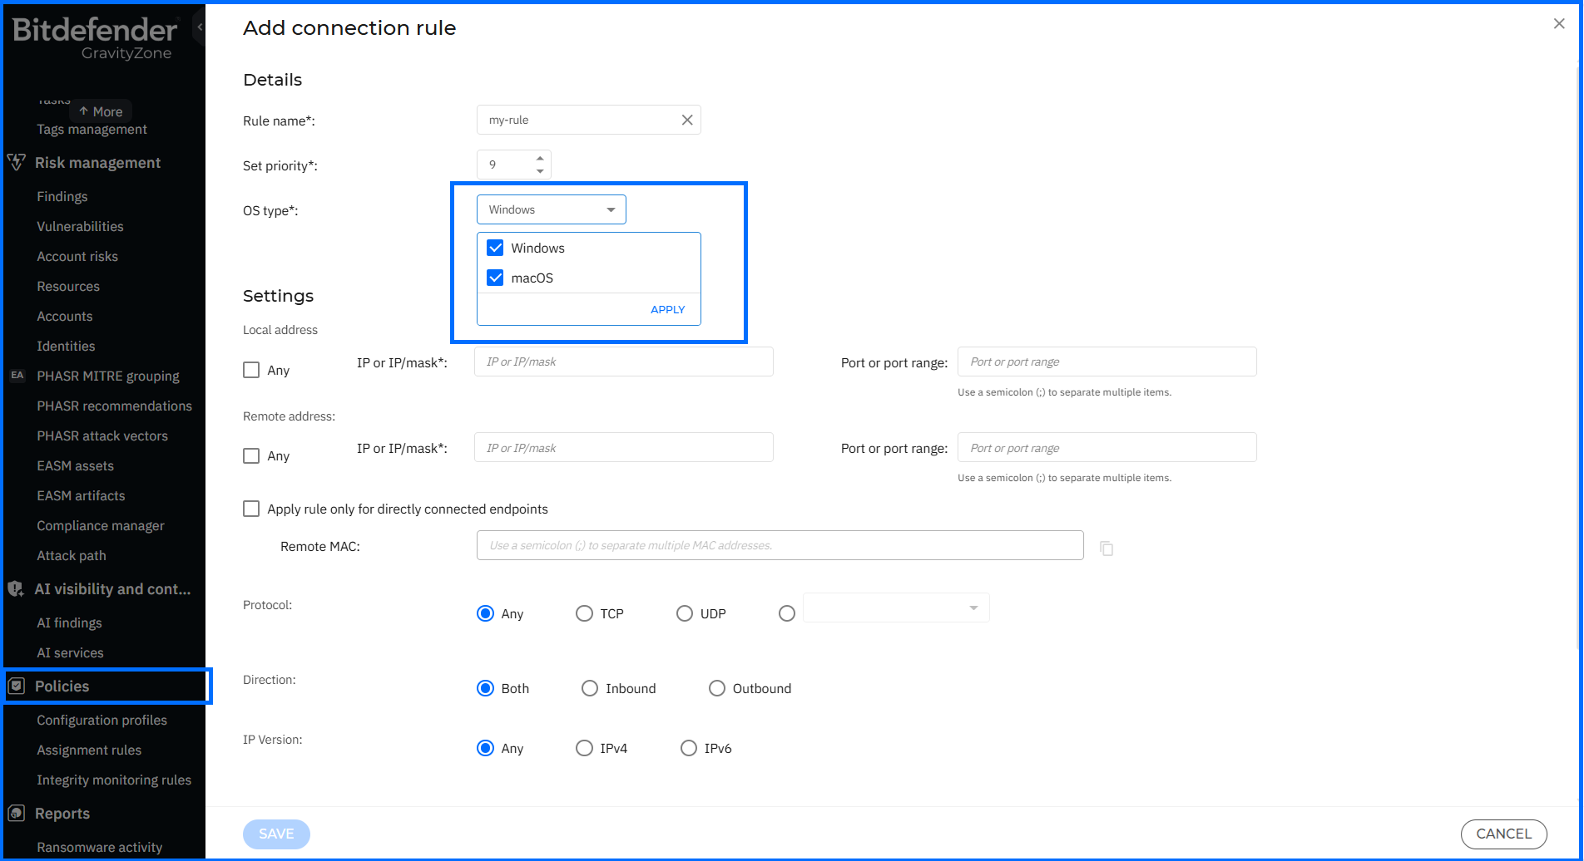Cancel the connection rule dialog
The image size is (1584, 861).
coord(1503,834)
